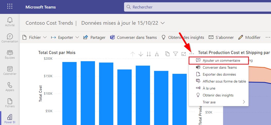Open the toolbar overflow ellipsis after Modifier
Image resolution: width=271 pixels, height=125 pixels.
[268, 37]
